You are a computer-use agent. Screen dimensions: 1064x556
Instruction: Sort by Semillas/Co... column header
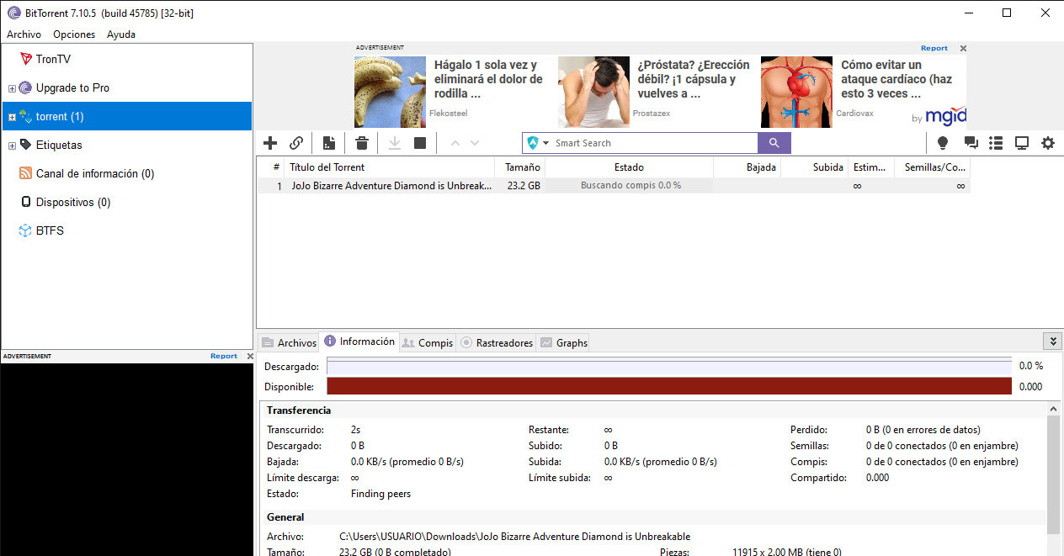[x=932, y=167]
